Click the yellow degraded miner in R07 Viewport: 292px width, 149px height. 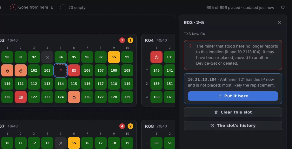click(x=74, y=143)
